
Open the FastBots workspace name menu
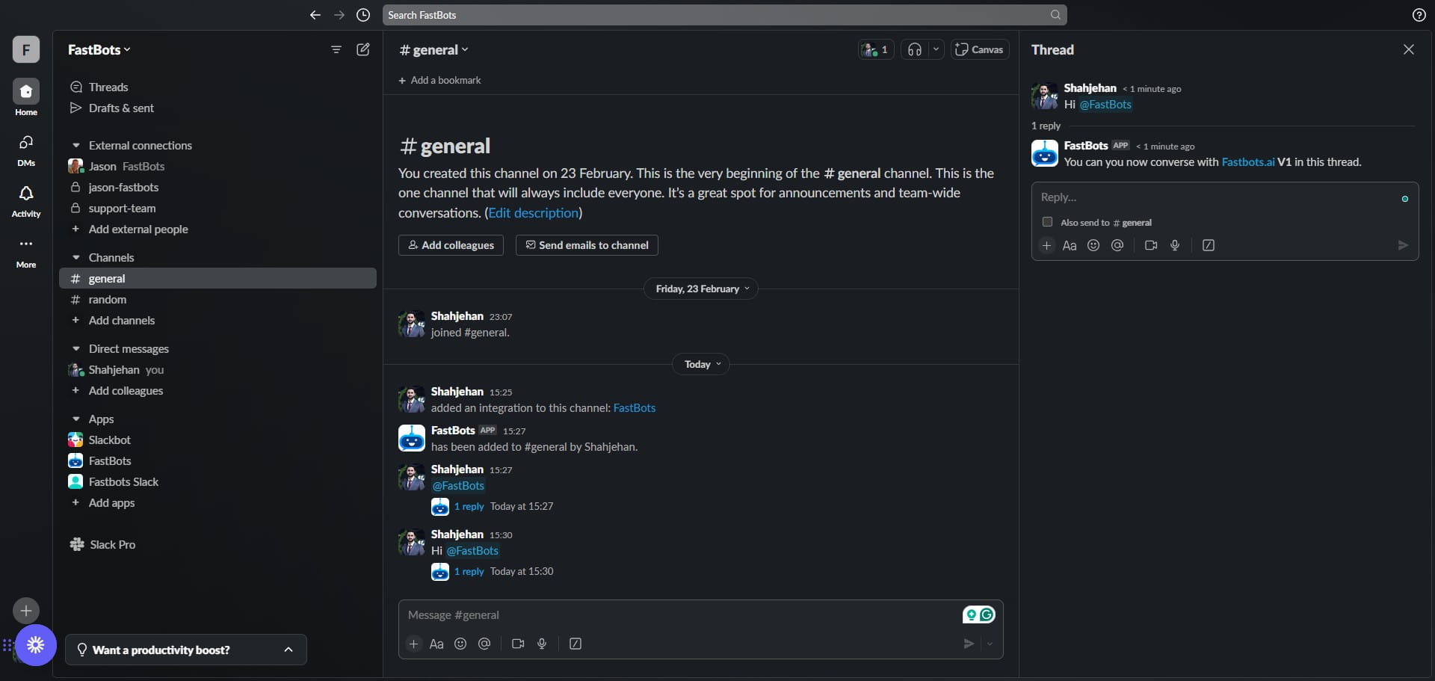tap(99, 49)
